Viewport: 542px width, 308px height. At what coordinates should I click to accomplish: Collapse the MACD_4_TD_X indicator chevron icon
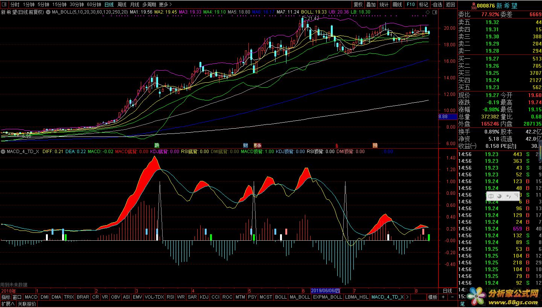(x=3, y=152)
